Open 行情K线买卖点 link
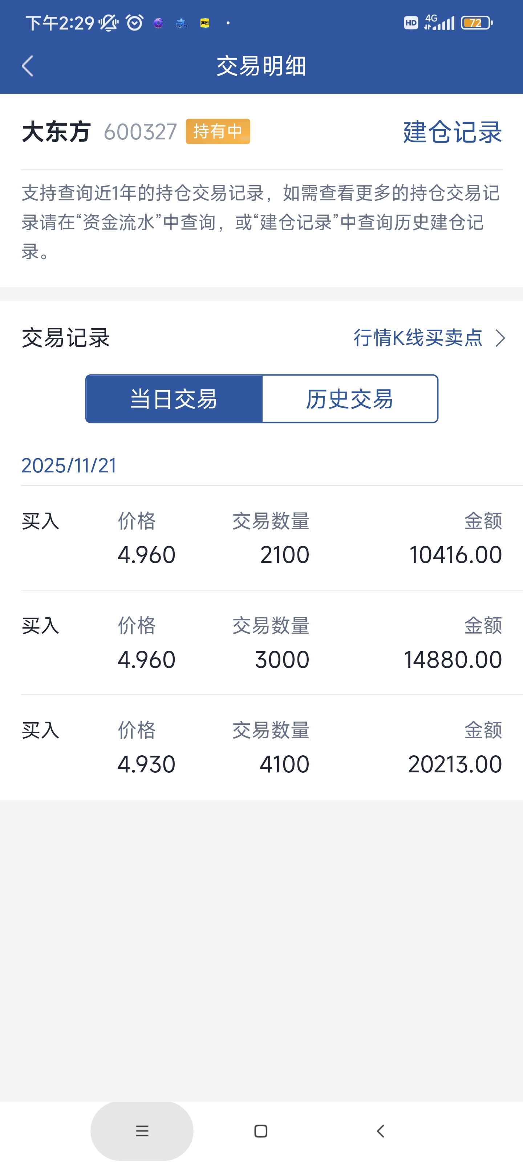Image resolution: width=523 pixels, height=1162 pixels. click(418, 338)
